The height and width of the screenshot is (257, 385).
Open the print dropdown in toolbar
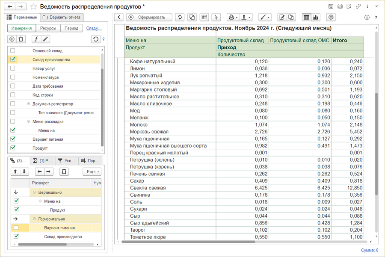(233, 17)
